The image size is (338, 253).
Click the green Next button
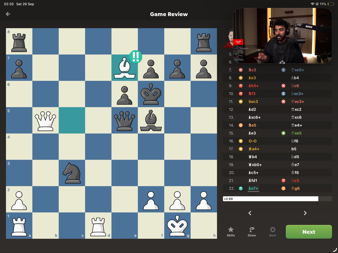point(309,232)
